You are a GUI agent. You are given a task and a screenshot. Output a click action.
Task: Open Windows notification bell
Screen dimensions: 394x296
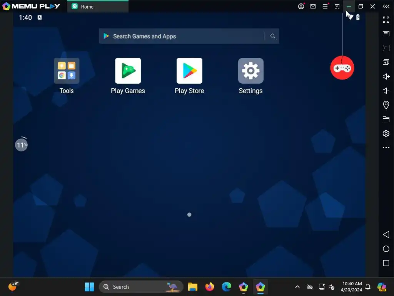(x=368, y=287)
